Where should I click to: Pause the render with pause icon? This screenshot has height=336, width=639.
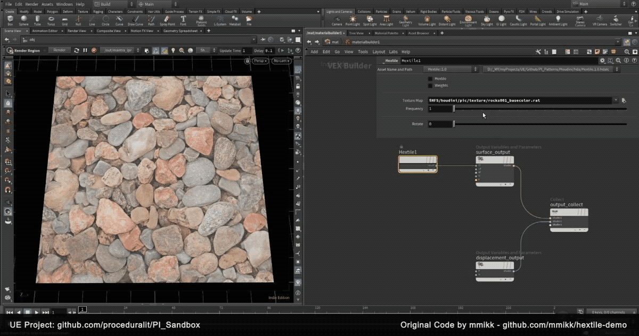(85, 50)
